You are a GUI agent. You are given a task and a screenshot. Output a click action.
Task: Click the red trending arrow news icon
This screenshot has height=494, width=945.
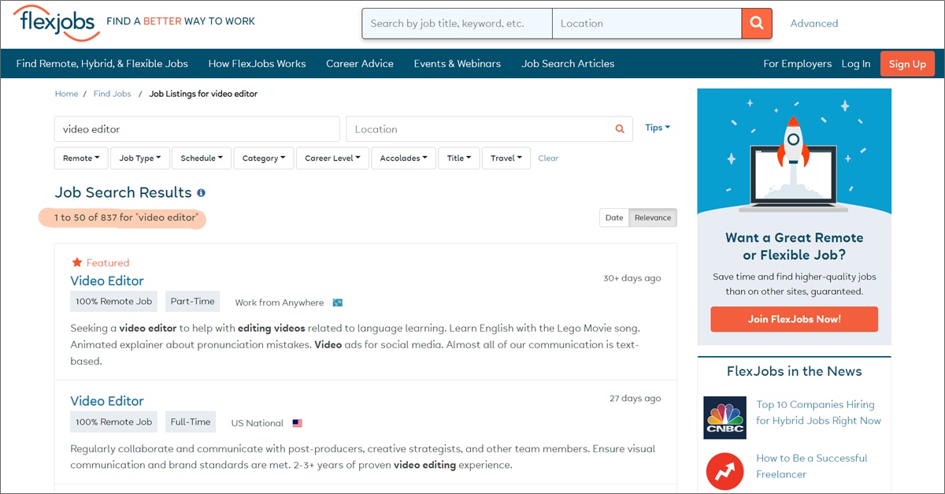(x=724, y=471)
